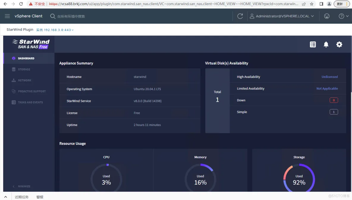Open the recent tasks tab at bottom
Screen dimensions: 352x200
(x=21, y=197)
